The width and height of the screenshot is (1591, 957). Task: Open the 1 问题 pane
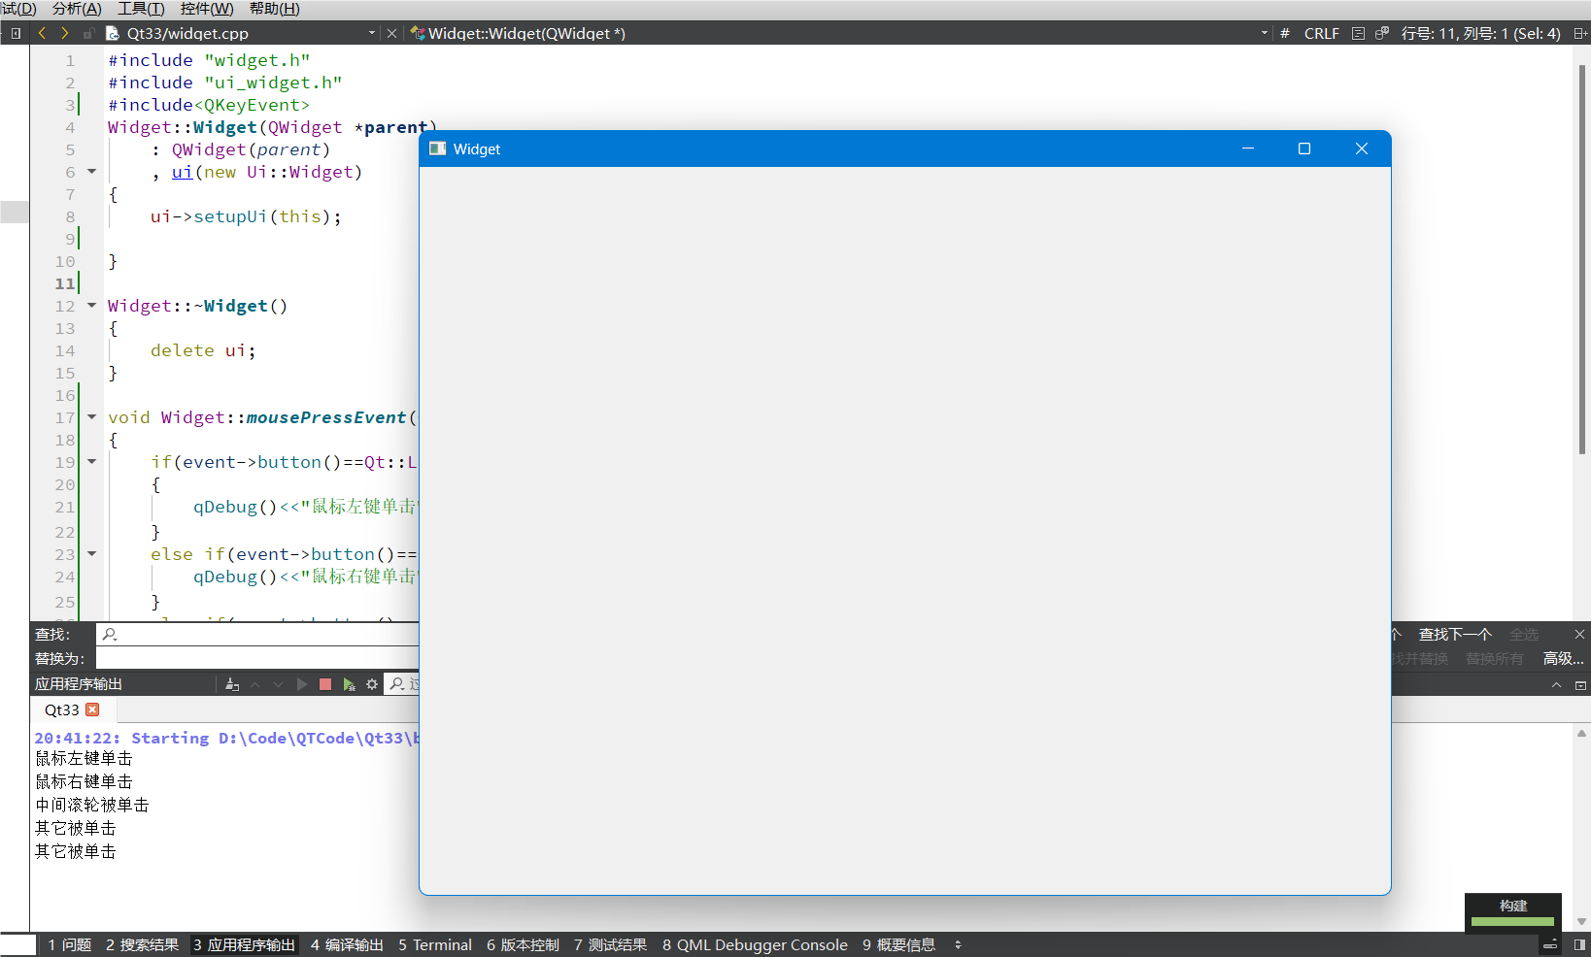pyautogui.click(x=69, y=944)
